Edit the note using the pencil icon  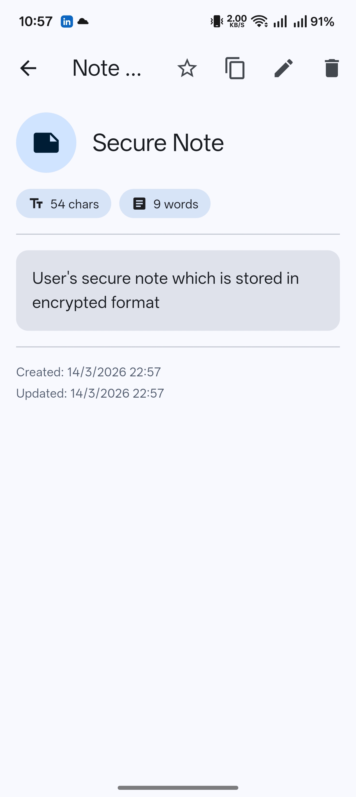coord(283,68)
